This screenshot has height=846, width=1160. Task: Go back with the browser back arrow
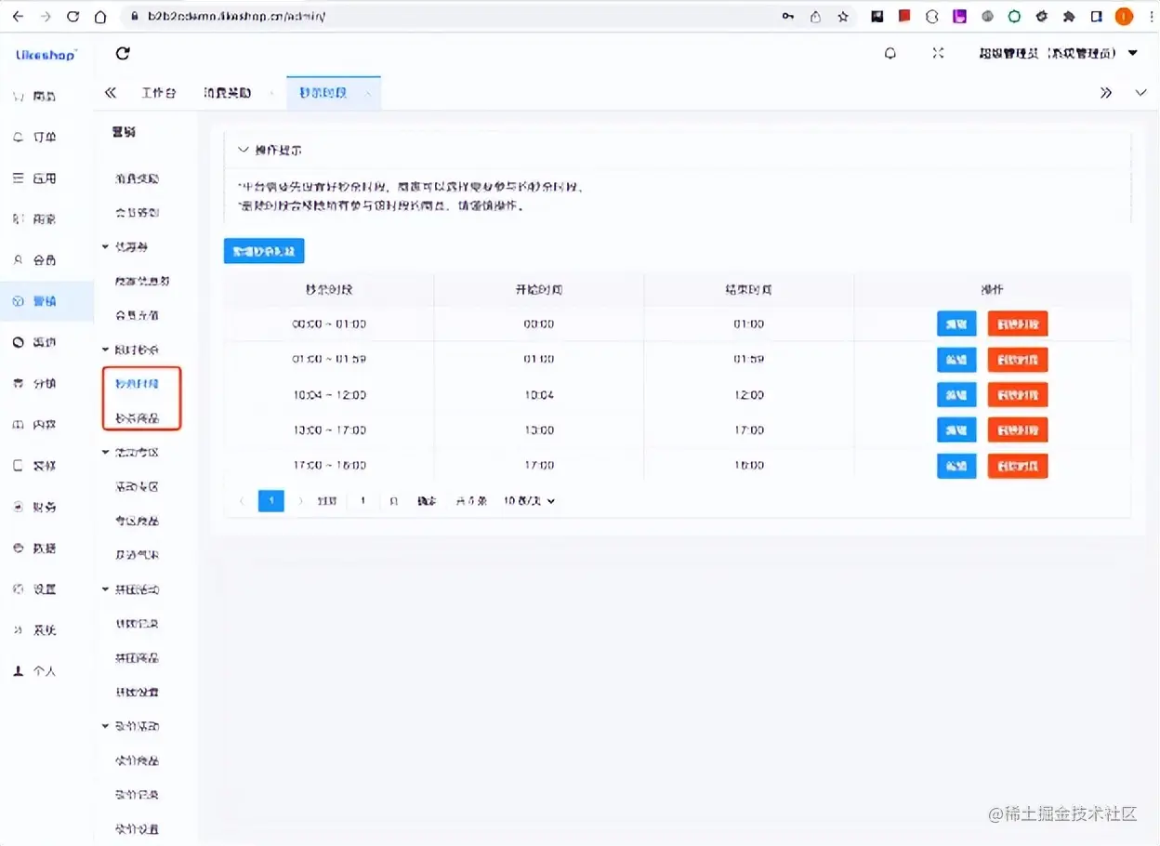pos(17,16)
